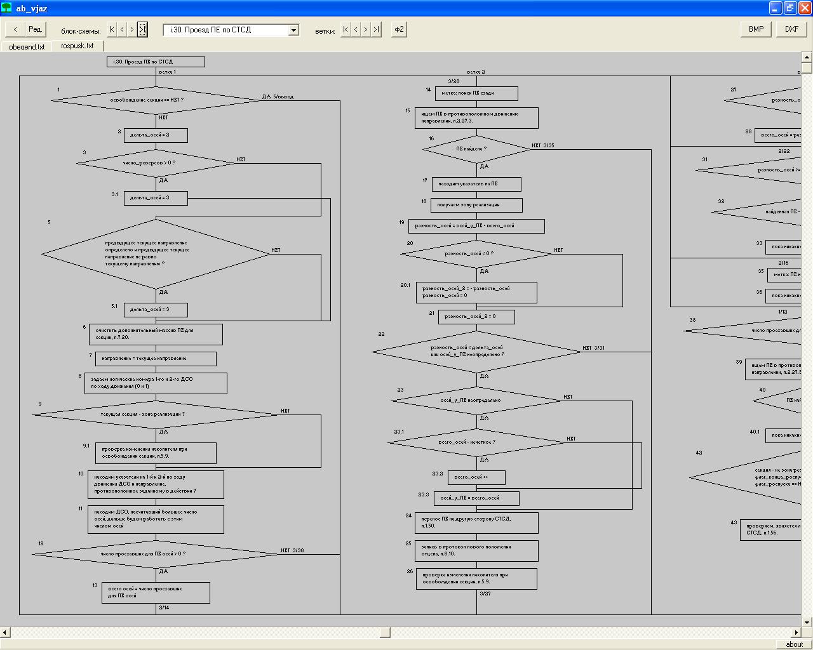Switch to the pbegend.txt tab

[x=27, y=46]
